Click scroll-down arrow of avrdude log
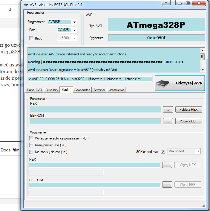Viewport: 210px width, 211px height. 203,70
